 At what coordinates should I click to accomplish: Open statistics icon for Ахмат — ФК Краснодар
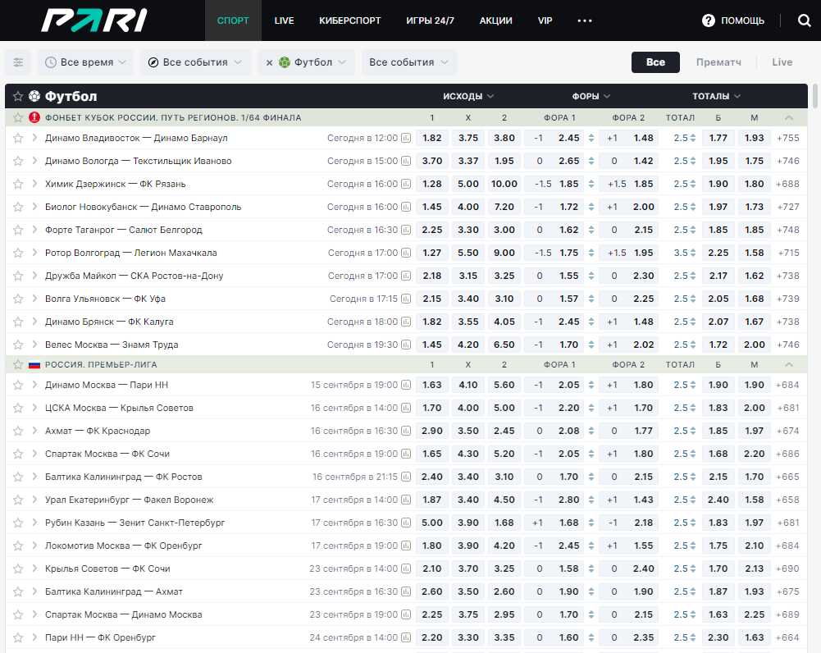coord(406,431)
